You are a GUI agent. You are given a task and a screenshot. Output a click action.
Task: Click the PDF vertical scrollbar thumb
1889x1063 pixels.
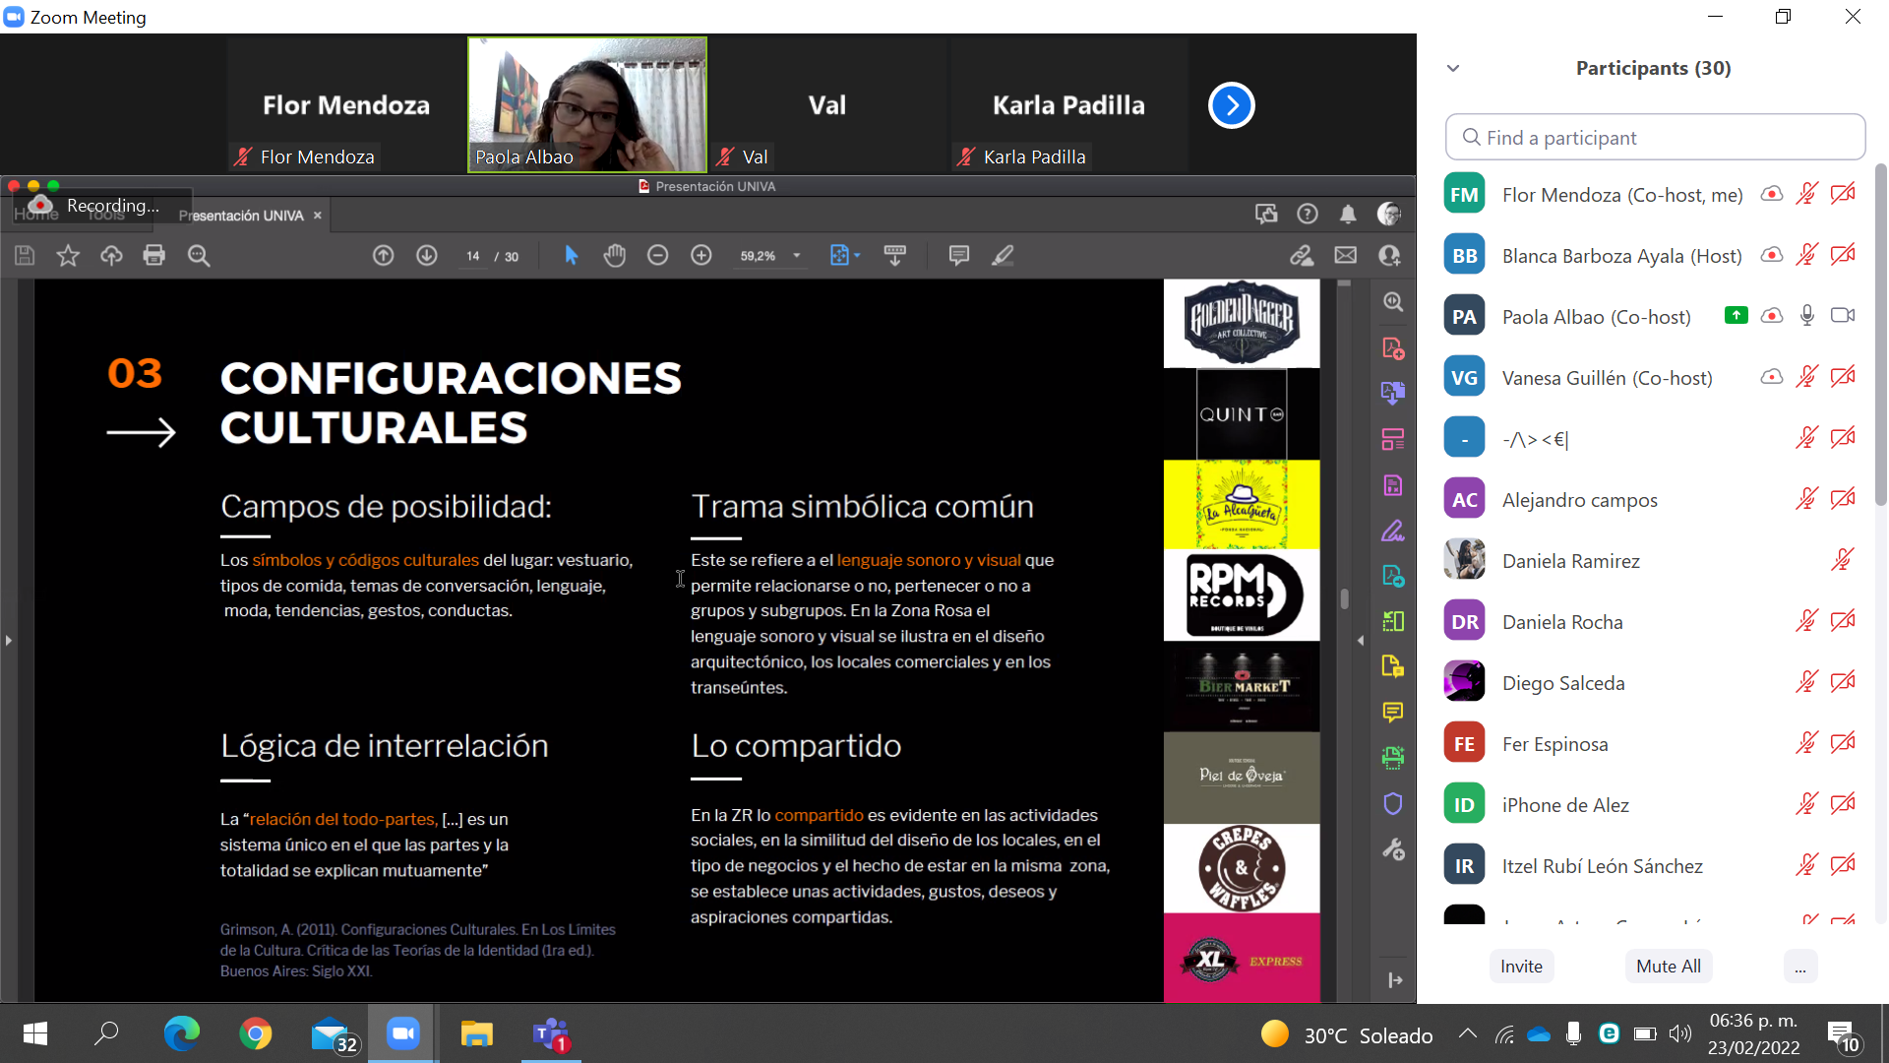[x=1345, y=598]
